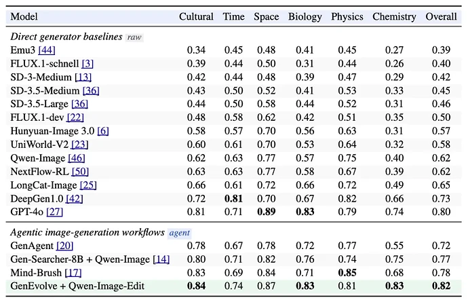This screenshot has height=300, width=468.
Task: Select the highlighted GenEvolve + Qwen-Image-Edit row
Action: (x=234, y=286)
